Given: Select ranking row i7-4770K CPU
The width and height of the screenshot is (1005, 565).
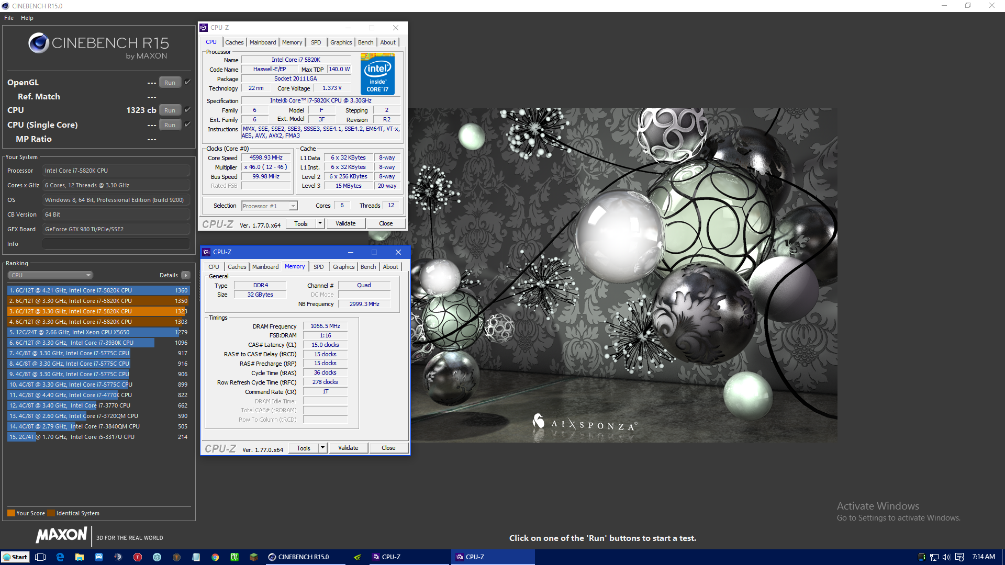Looking at the screenshot, I should [x=98, y=395].
